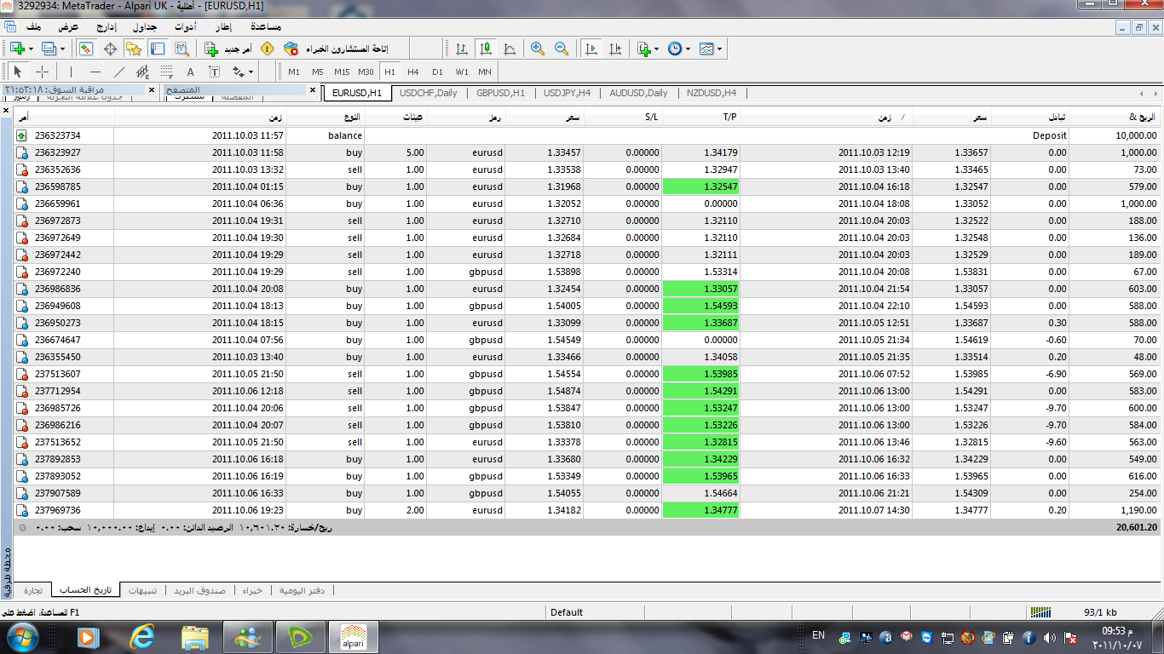Open the Indicators dropdown arrow

(x=657, y=49)
